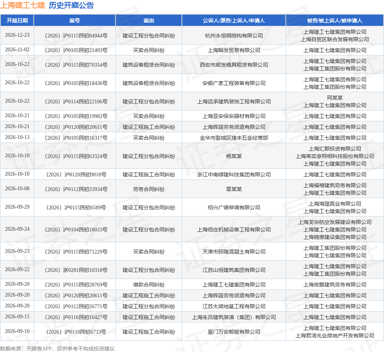Click case 沪0115民初70354号
This screenshot has height=352, width=384.
tap(76, 65)
